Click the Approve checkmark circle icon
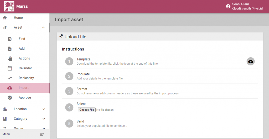Screen dimensions: 269x139 (x=10, y=98)
